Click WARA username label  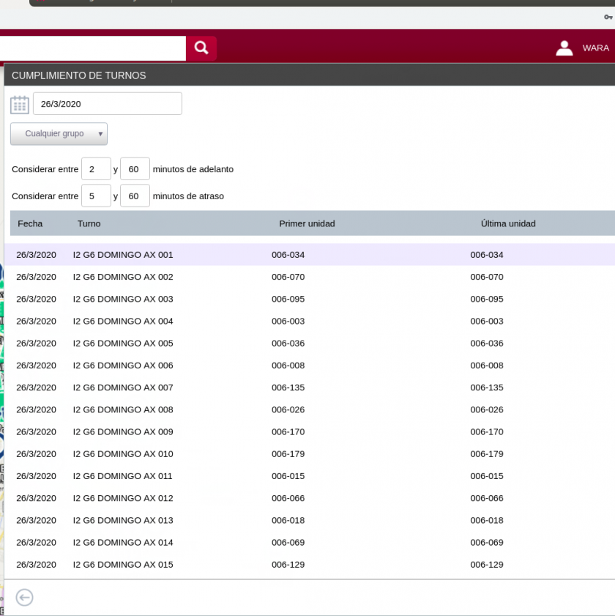[x=595, y=48]
